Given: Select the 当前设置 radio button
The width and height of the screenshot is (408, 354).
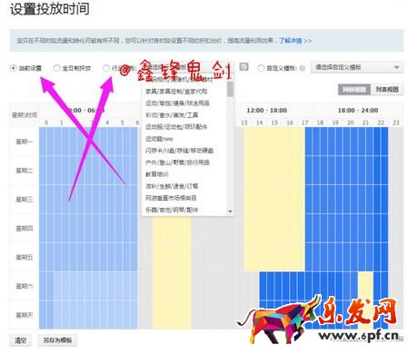Looking at the screenshot, I should (13, 68).
